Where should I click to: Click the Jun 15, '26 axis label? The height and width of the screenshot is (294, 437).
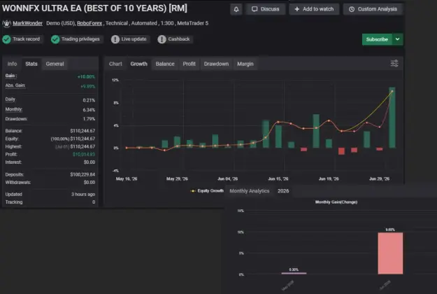tap(278, 178)
